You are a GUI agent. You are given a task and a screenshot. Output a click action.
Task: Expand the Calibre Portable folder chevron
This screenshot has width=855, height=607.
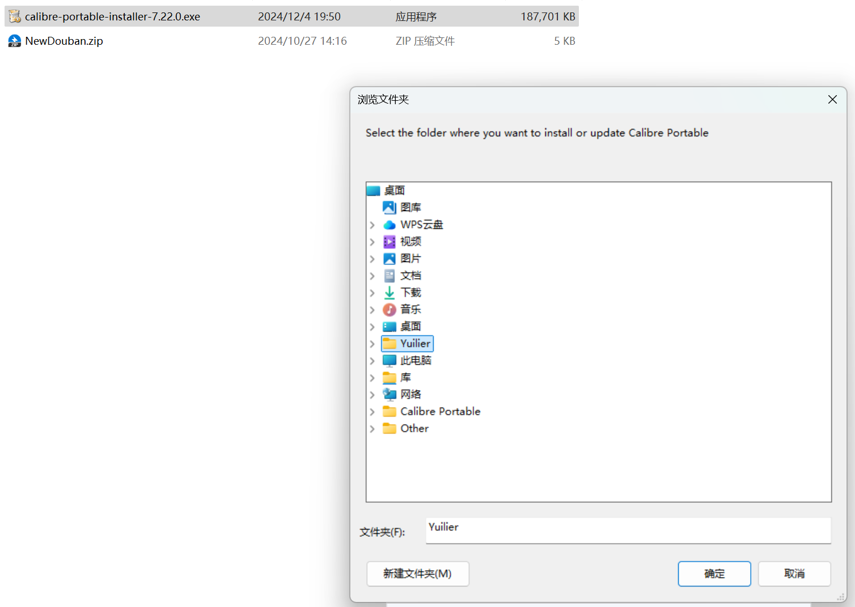pos(372,412)
